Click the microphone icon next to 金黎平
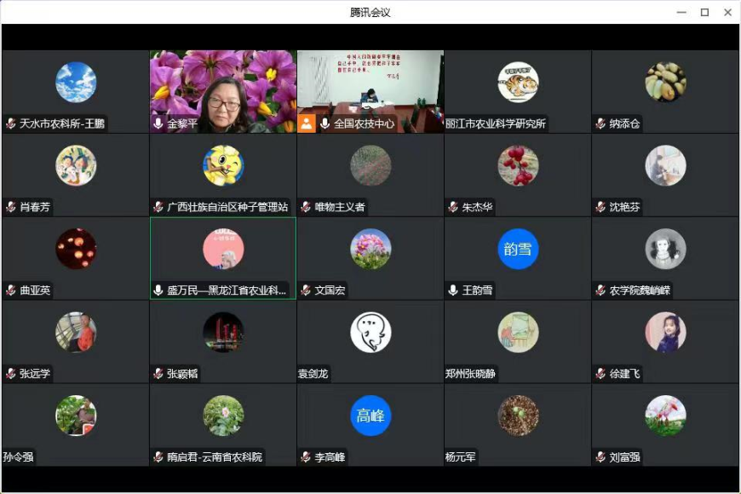The height and width of the screenshot is (494, 741). (158, 123)
